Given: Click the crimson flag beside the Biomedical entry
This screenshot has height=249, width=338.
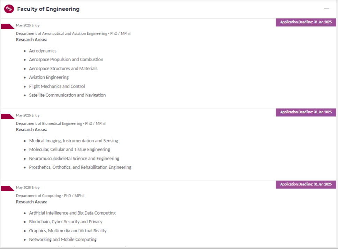Looking at the screenshot, I should 7,116.
